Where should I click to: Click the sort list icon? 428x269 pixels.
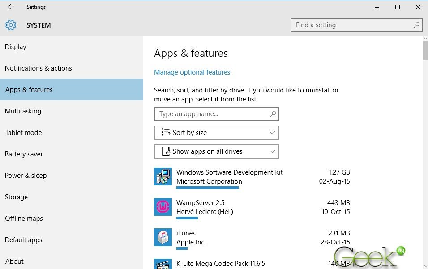coord(166,132)
